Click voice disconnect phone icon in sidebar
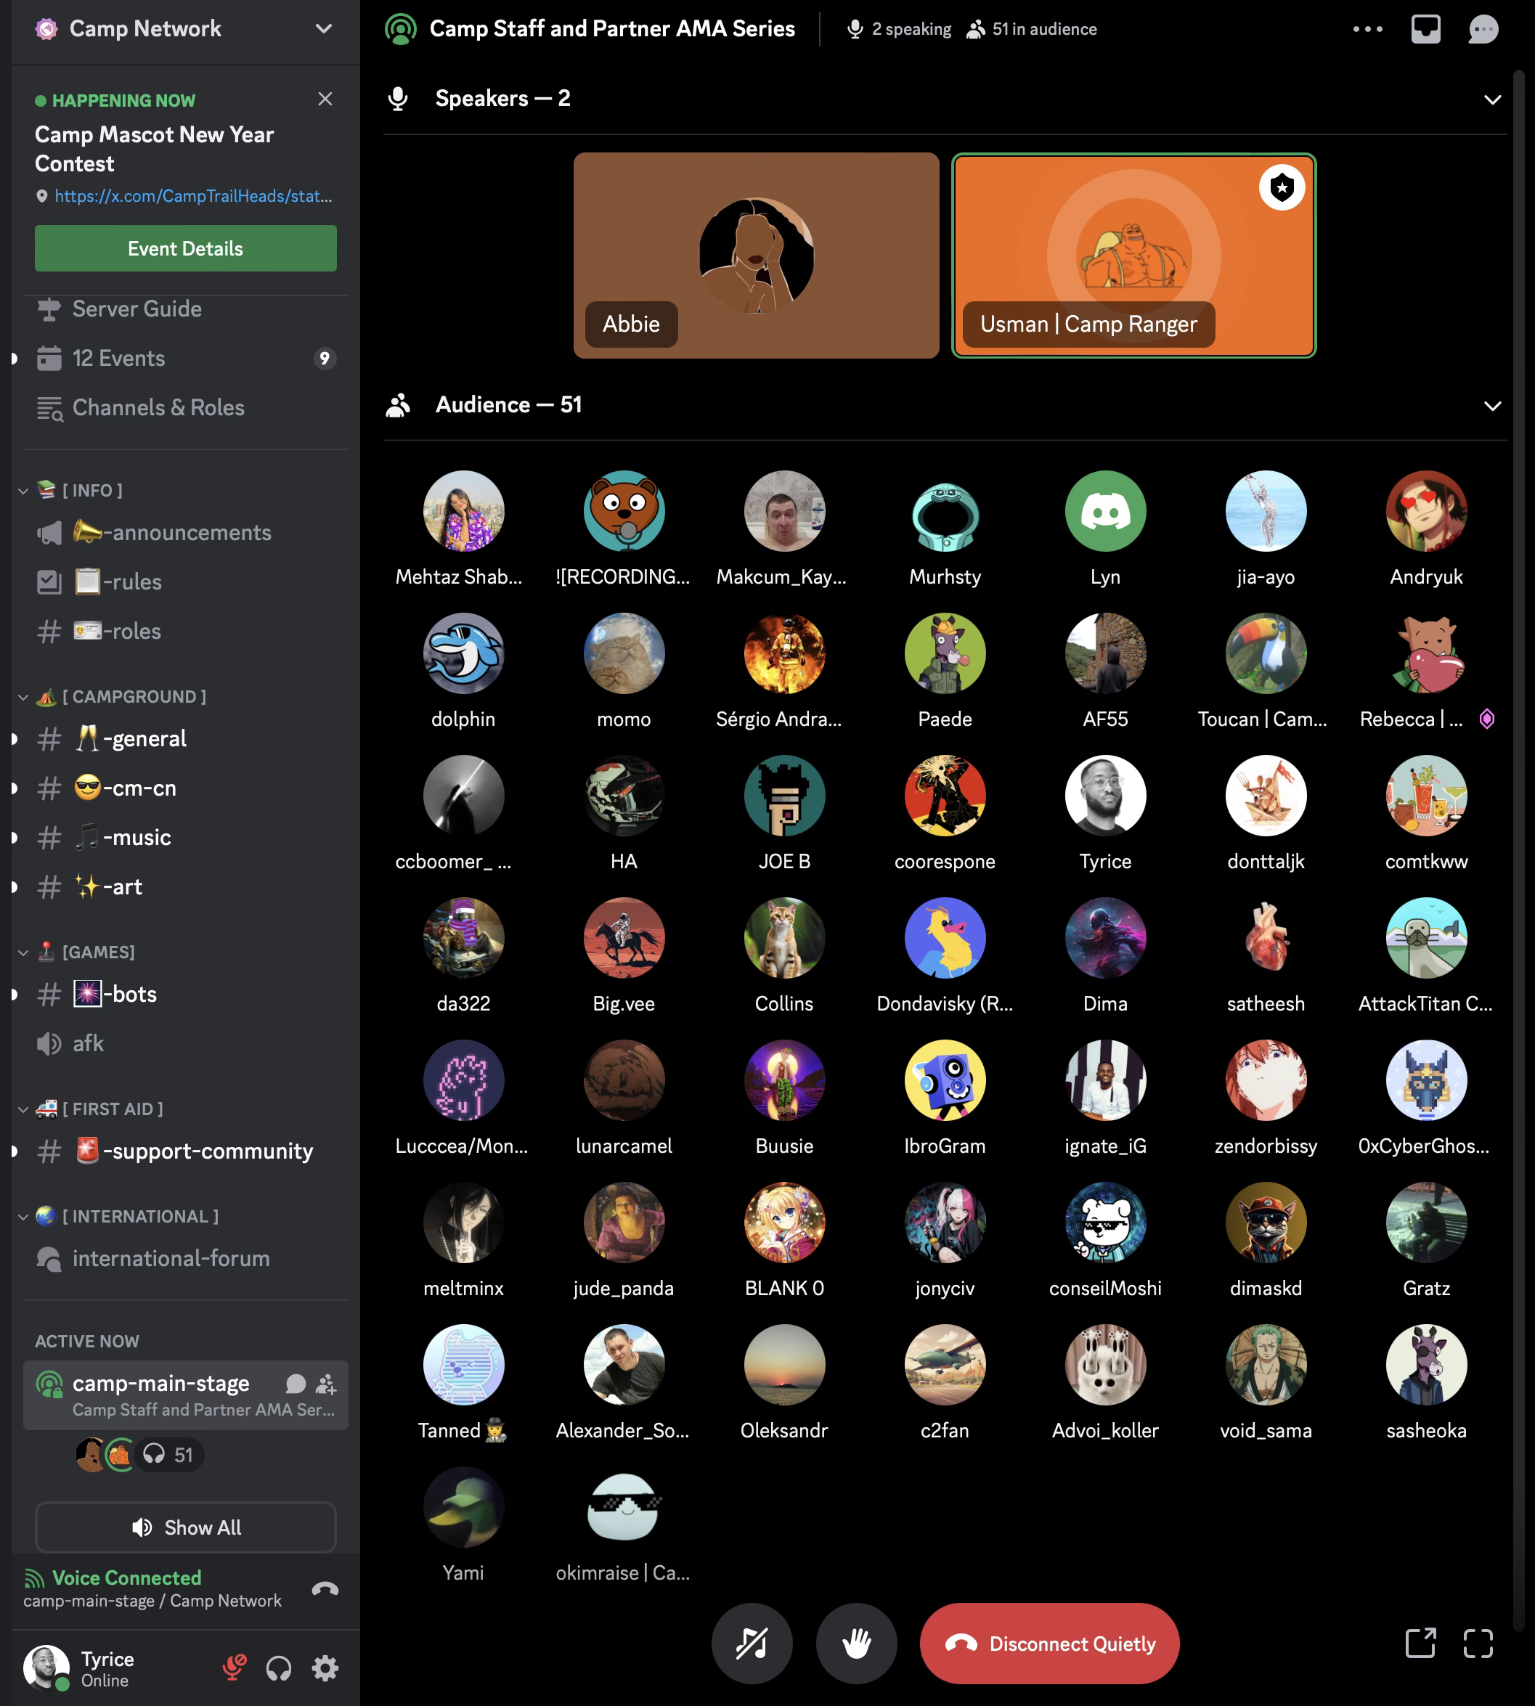1535x1706 pixels. [x=325, y=1589]
